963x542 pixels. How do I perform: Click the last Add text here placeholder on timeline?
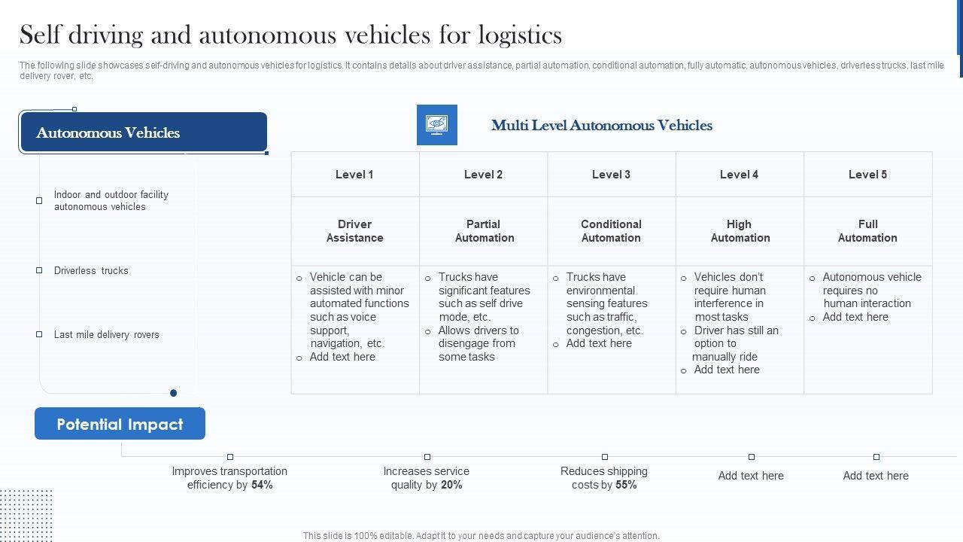[x=876, y=476]
